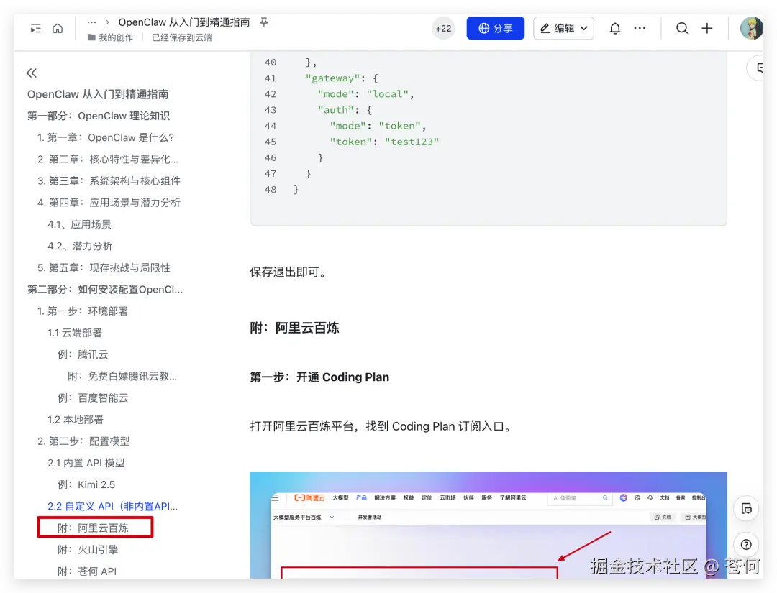Create new document with the plus icon
This screenshot has width=777, height=593.
[706, 28]
